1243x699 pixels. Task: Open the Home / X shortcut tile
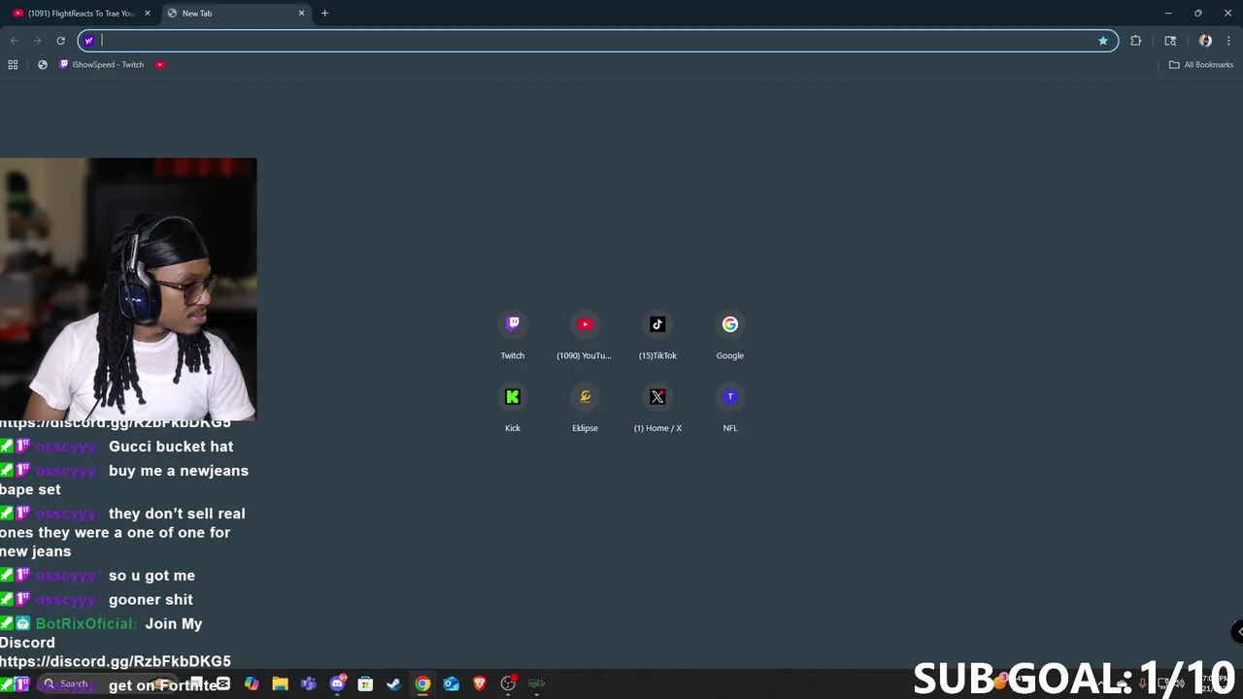point(657,408)
